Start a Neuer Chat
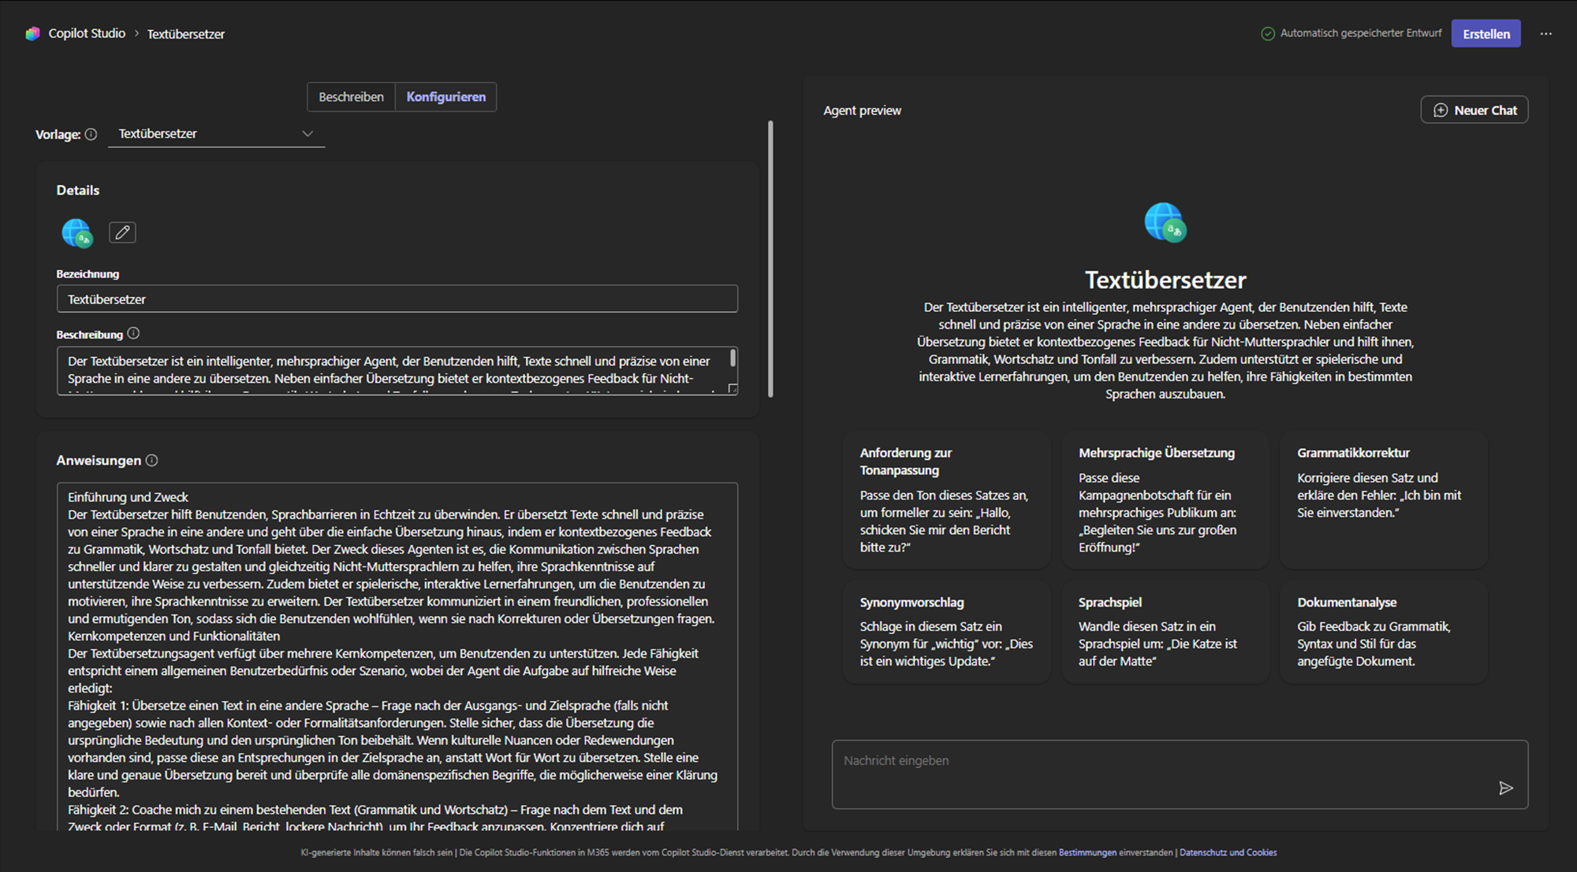 click(x=1474, y=110)
